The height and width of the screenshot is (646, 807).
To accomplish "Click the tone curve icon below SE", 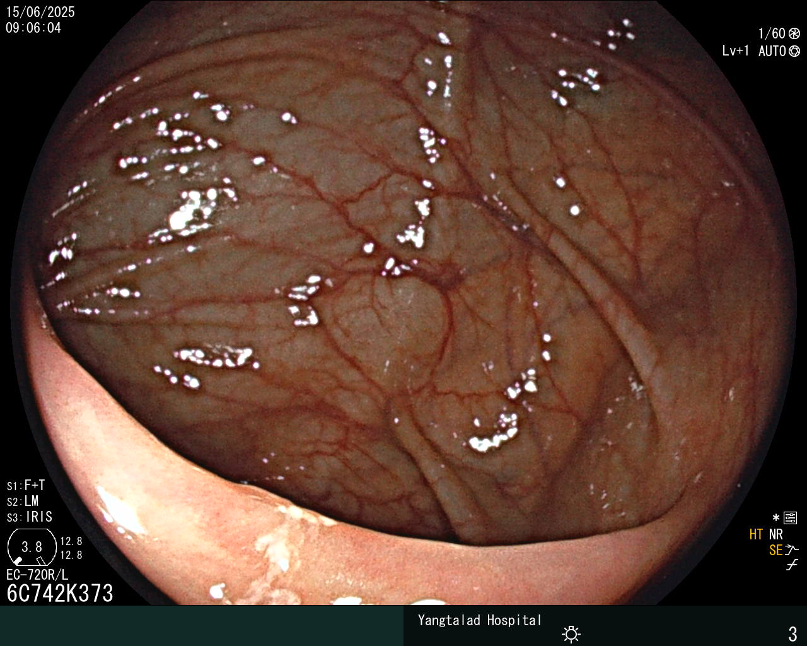I will click(792, 565).
